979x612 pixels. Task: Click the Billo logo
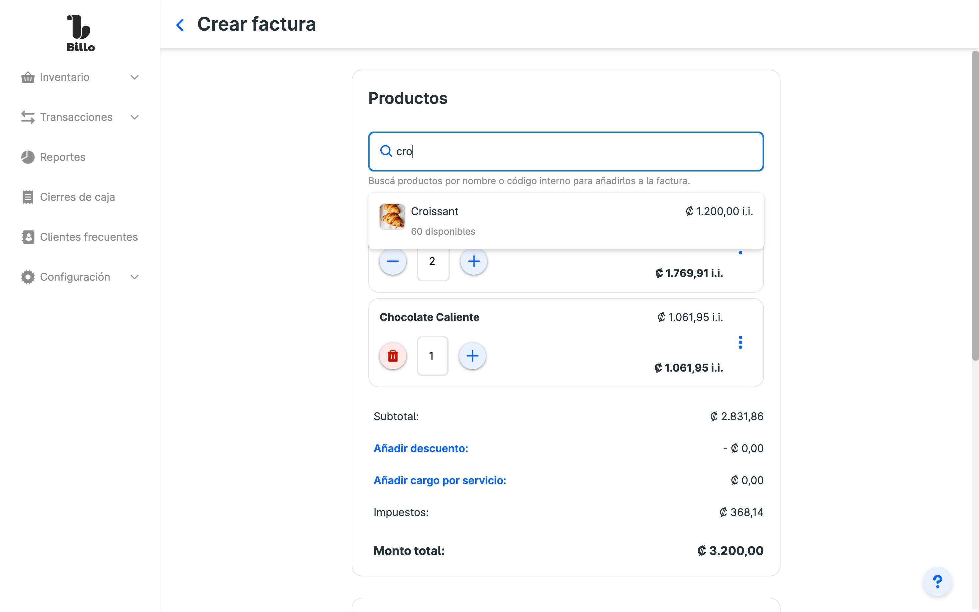coord(81,33)
